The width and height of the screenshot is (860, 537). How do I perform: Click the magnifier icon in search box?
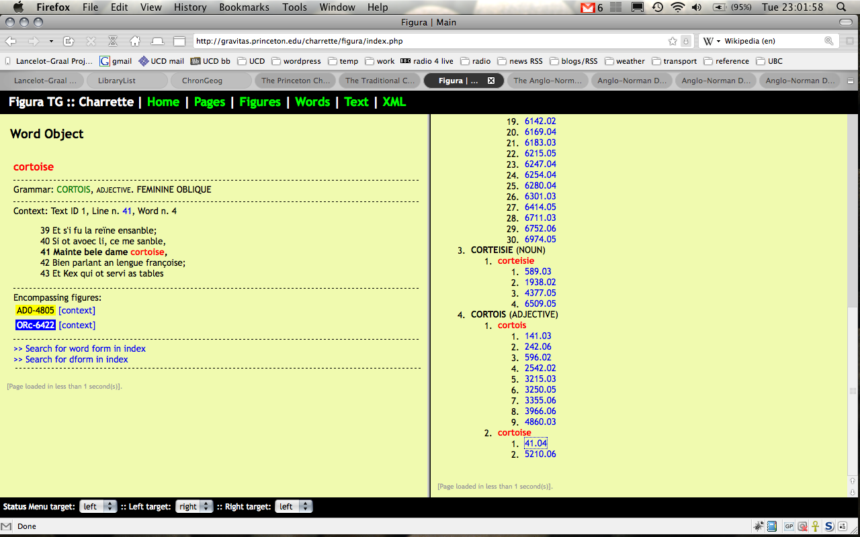pyautogui.click(x=828, y=41)
